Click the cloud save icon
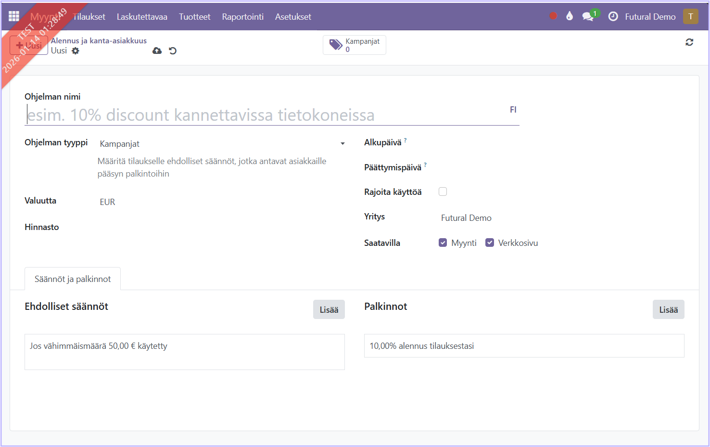Viewport: 710px width, 447px height. coord(157,51)
